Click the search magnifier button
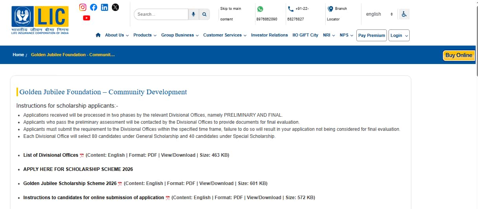This screenshot has width=478, height=209. 204,14
